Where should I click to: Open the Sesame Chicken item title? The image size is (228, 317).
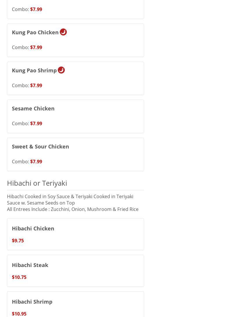point(33,108)
